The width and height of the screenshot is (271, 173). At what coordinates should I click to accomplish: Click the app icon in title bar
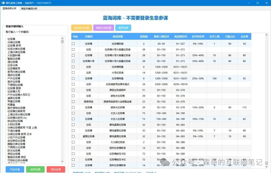(3, 3)
